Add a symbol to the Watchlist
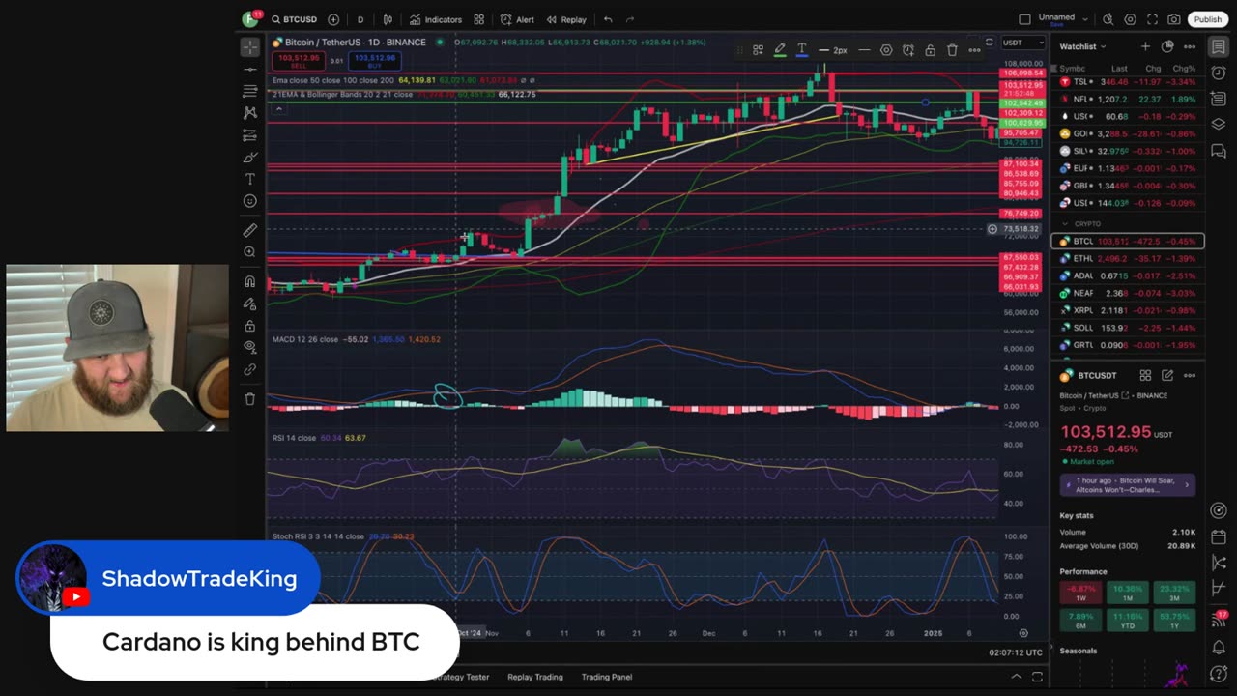 (x=1145, y=46)
